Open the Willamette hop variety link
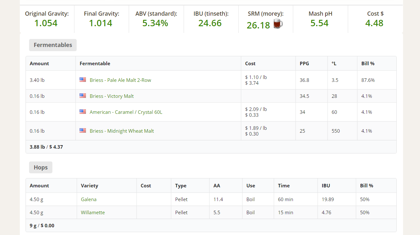This screenshot has height=235, width=420. pyautogui.click(x=93, y=212)
